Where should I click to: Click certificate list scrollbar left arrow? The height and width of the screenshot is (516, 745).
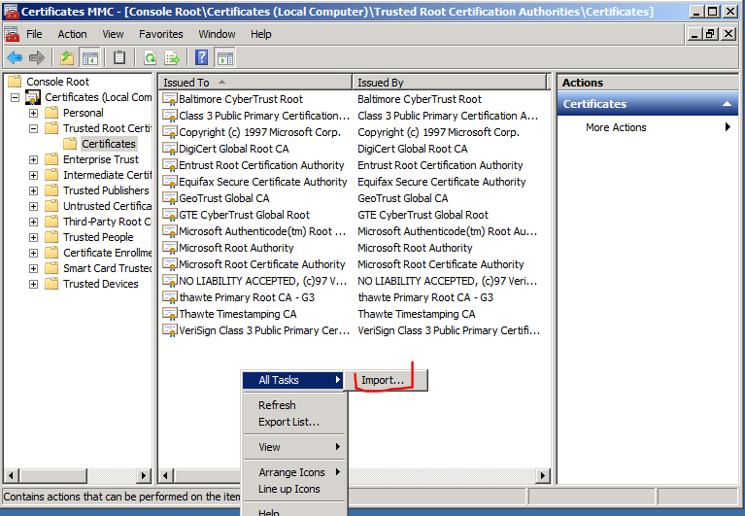click(165, 475)
